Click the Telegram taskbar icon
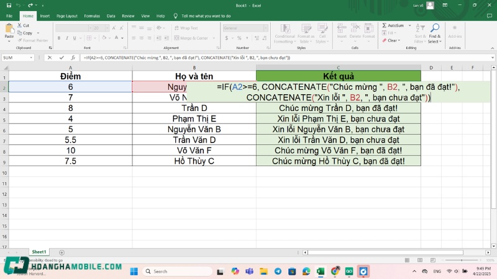The image size is (497, 279). pos(278,272)
